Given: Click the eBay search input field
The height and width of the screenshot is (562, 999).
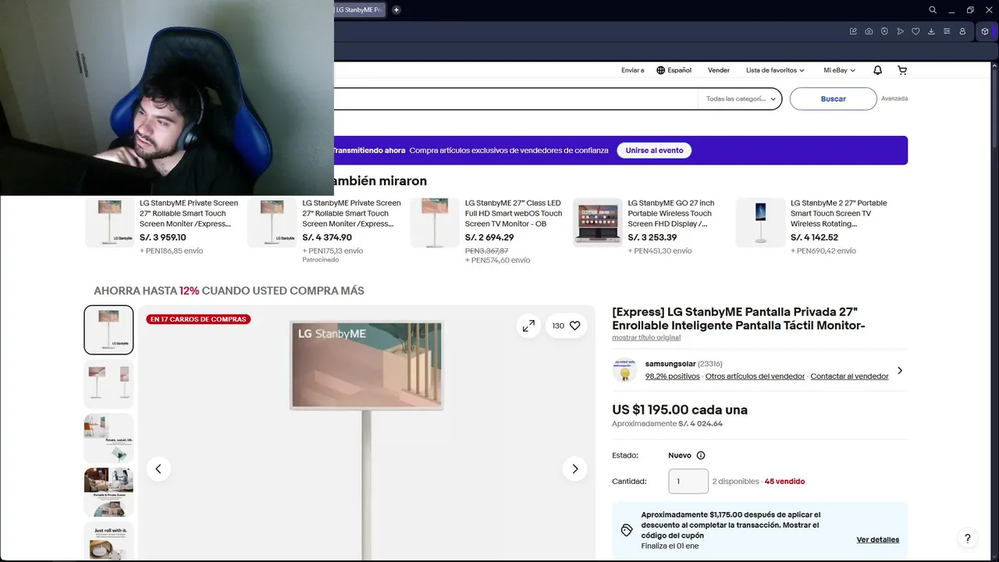Looking at the screenshot, I should [515, 99].
